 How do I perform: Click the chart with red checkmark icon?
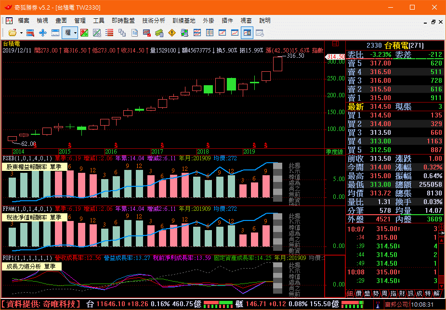(x=147, y=33)
